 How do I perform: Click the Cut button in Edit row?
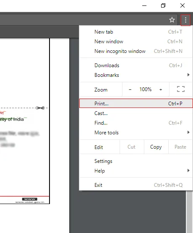tap(132, 147)
